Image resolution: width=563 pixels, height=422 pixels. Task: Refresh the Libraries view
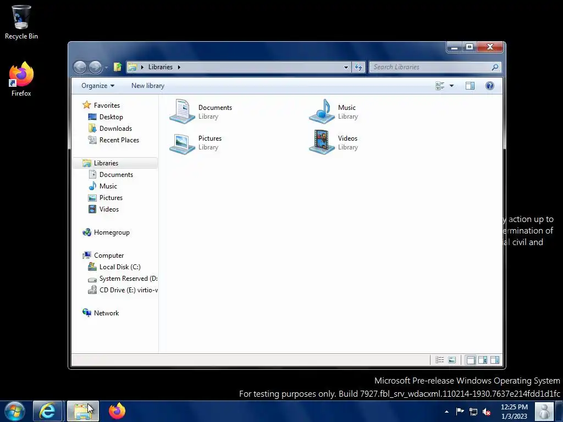tap(358, 67)
